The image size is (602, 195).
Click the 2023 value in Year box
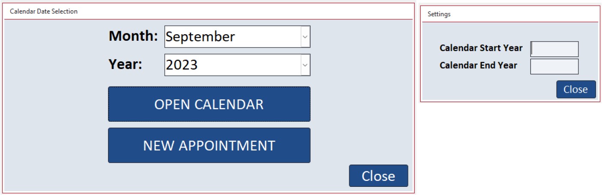click(182, 65)
